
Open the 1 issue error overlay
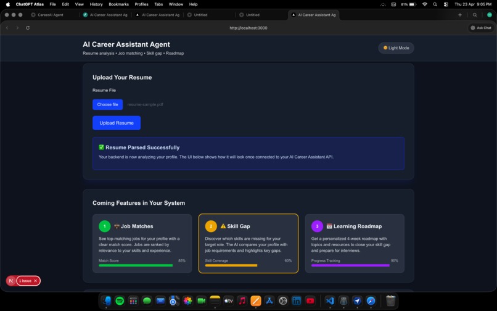(25, 281)
